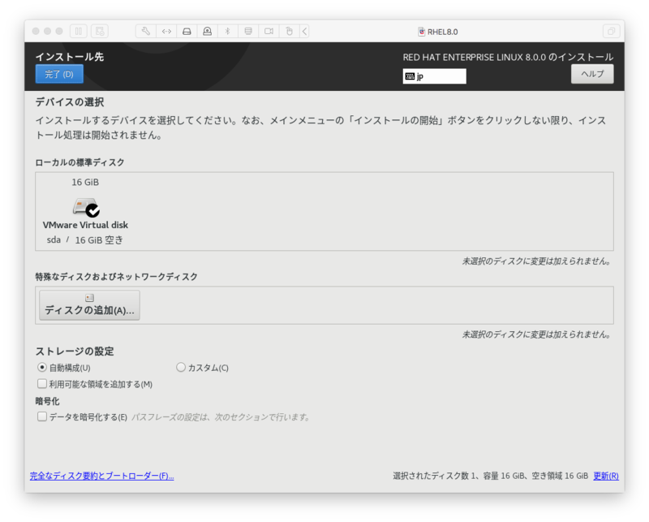
Task: Click the sound card icon in toolbar
Action: pos(248,31)
